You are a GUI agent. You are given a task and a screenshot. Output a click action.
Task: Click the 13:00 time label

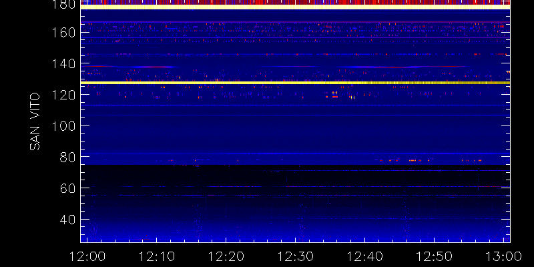(504, 256)
